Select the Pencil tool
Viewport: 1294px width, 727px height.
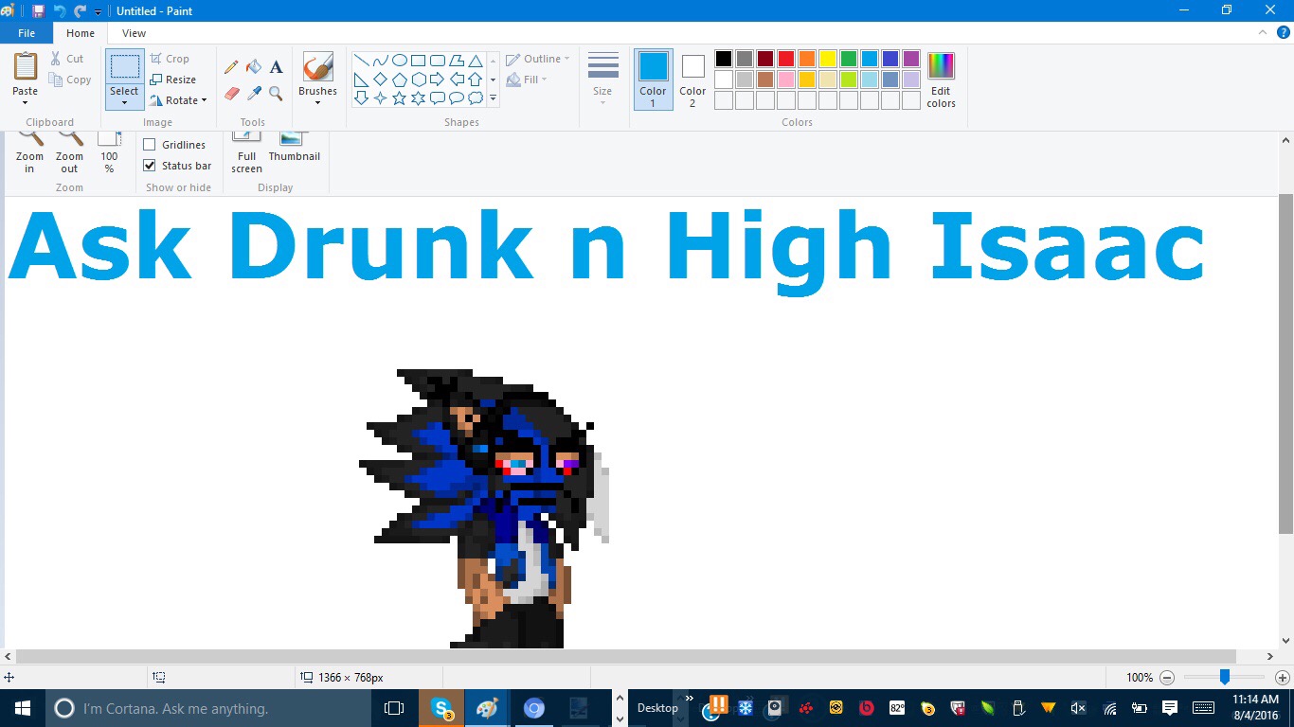click(231, 67)
